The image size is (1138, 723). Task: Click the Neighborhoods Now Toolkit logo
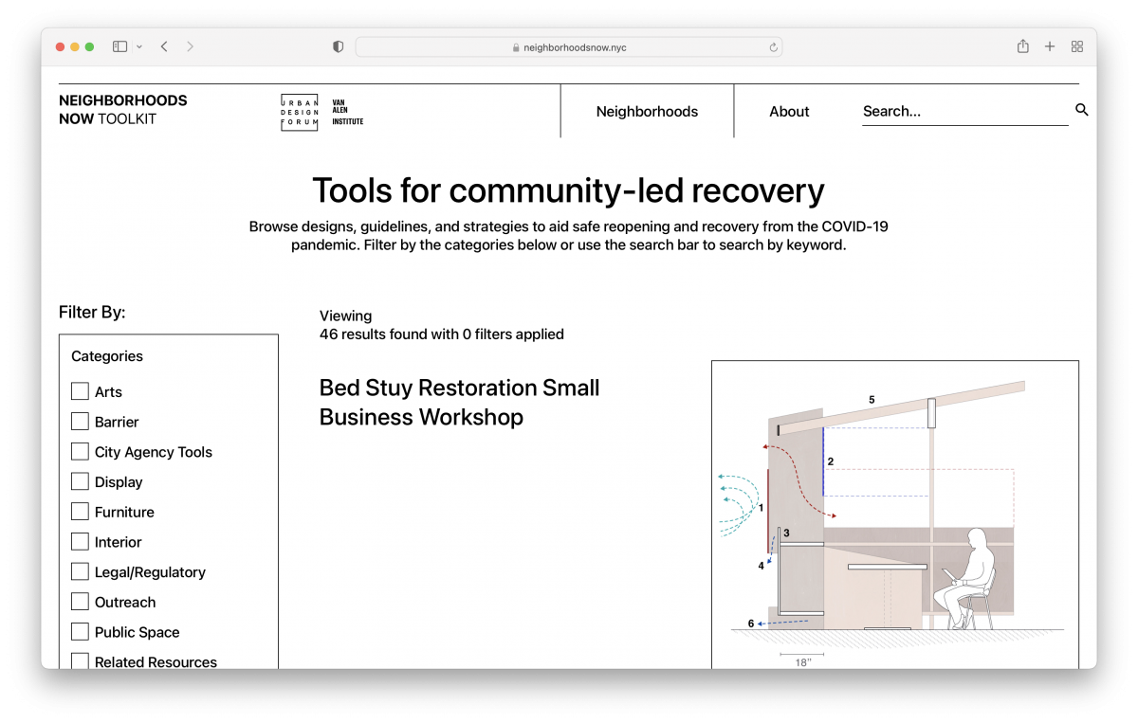pyautogui.click(x=123, y=110)
